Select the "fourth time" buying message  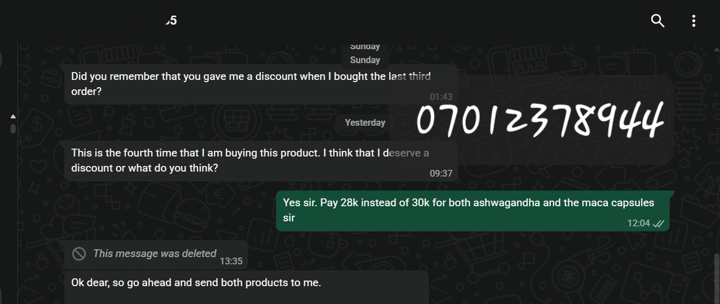(250, 160)
